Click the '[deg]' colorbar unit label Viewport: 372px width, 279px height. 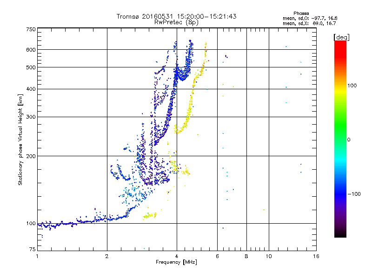pos(341,37)
